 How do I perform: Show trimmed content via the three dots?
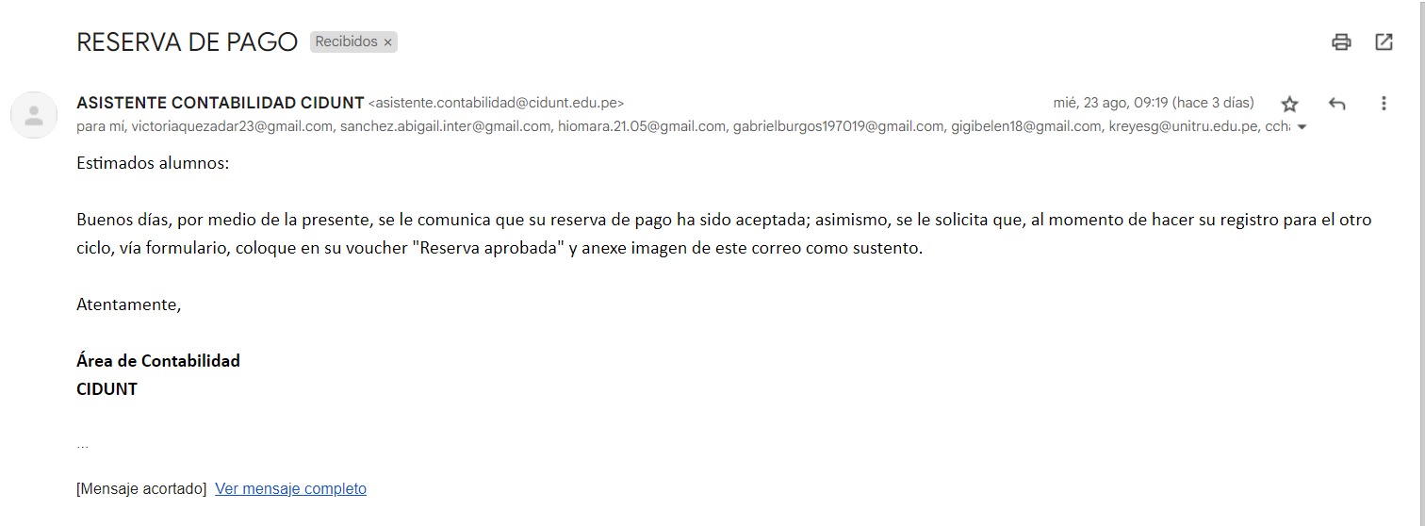(83, 444)
